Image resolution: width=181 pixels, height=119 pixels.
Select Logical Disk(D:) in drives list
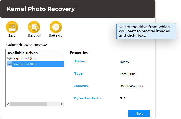(35, 64)
